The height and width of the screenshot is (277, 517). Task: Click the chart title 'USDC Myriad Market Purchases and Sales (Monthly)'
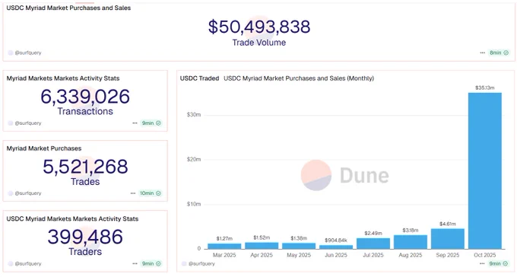(x=299, y=78)
